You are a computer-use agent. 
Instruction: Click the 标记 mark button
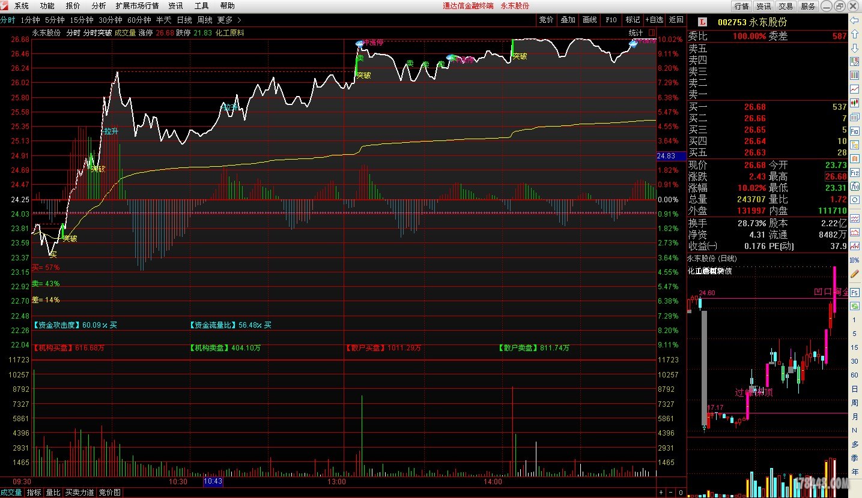[633, 20]
